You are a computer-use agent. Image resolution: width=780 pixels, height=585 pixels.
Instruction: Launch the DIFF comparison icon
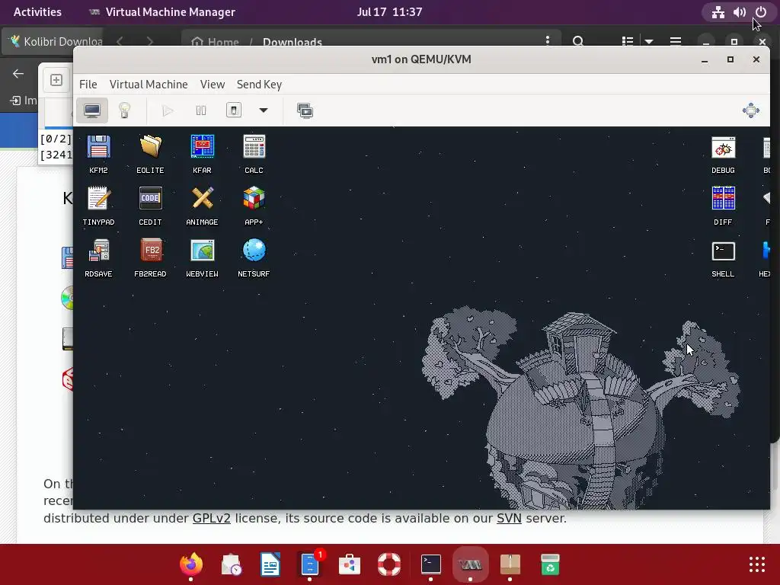tap(723, 206)
